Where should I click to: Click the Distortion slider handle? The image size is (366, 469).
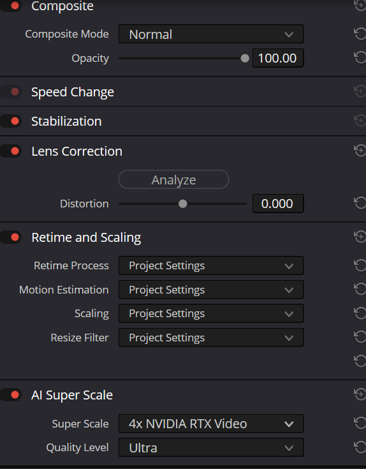182,204
